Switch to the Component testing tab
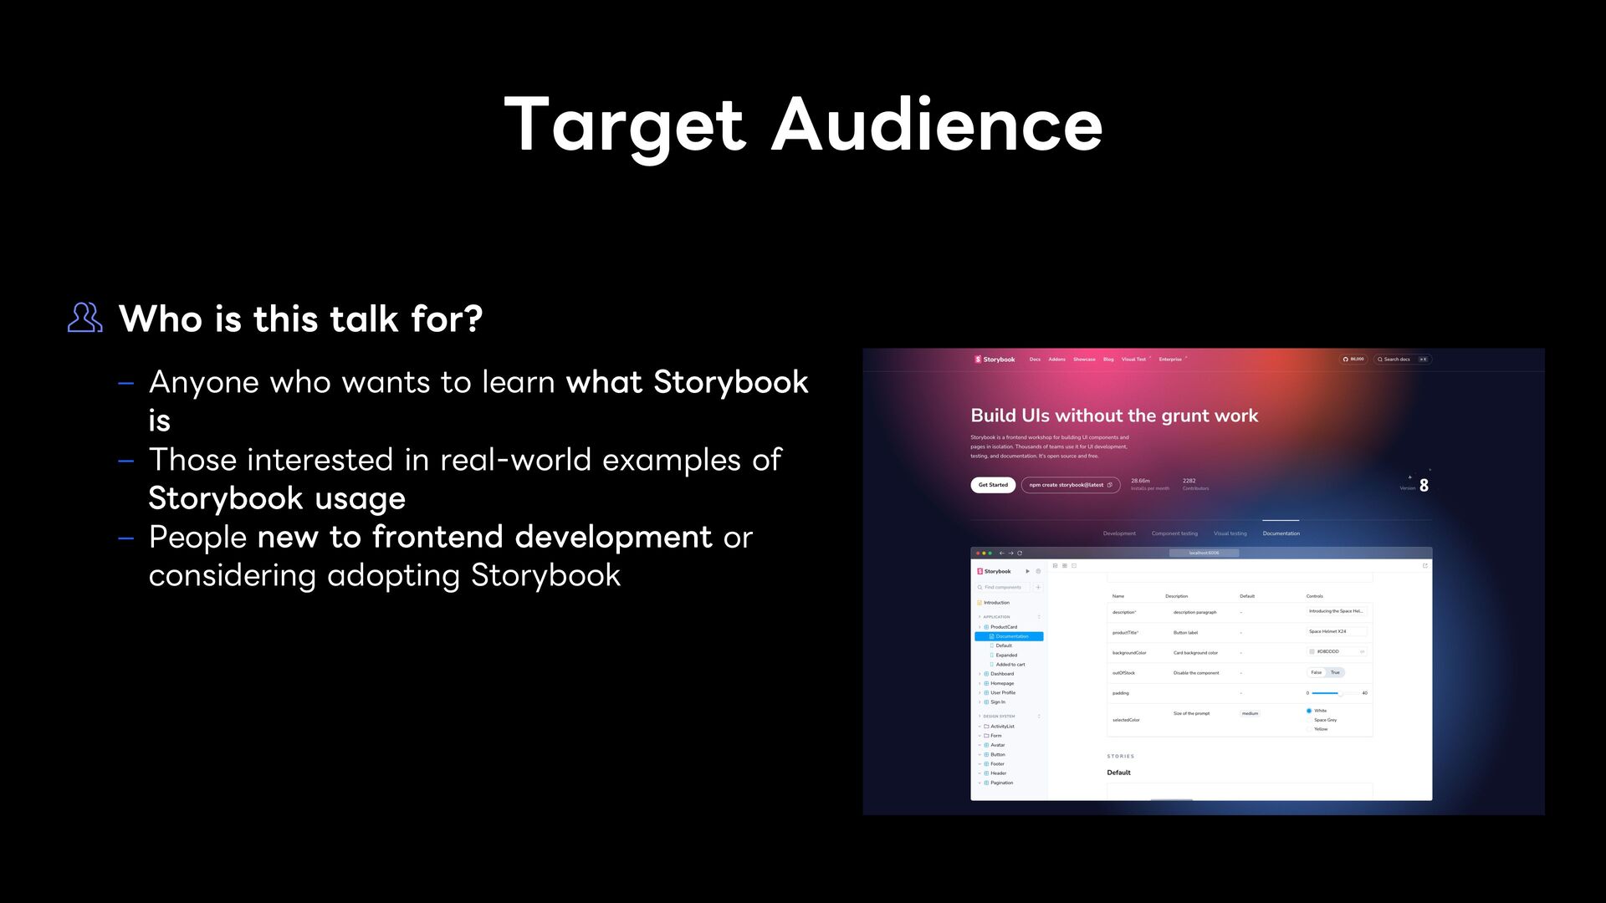This screenshot has width=1606, height=903. (x=1174, y=533)
